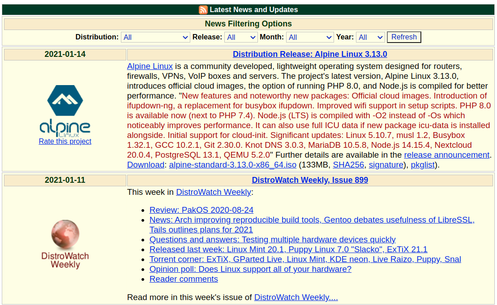497x305 pixels.
Task: Click the Download link
Action: click(x=146, y=164)
